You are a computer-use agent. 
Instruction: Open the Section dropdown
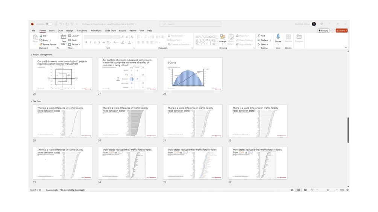74,45
